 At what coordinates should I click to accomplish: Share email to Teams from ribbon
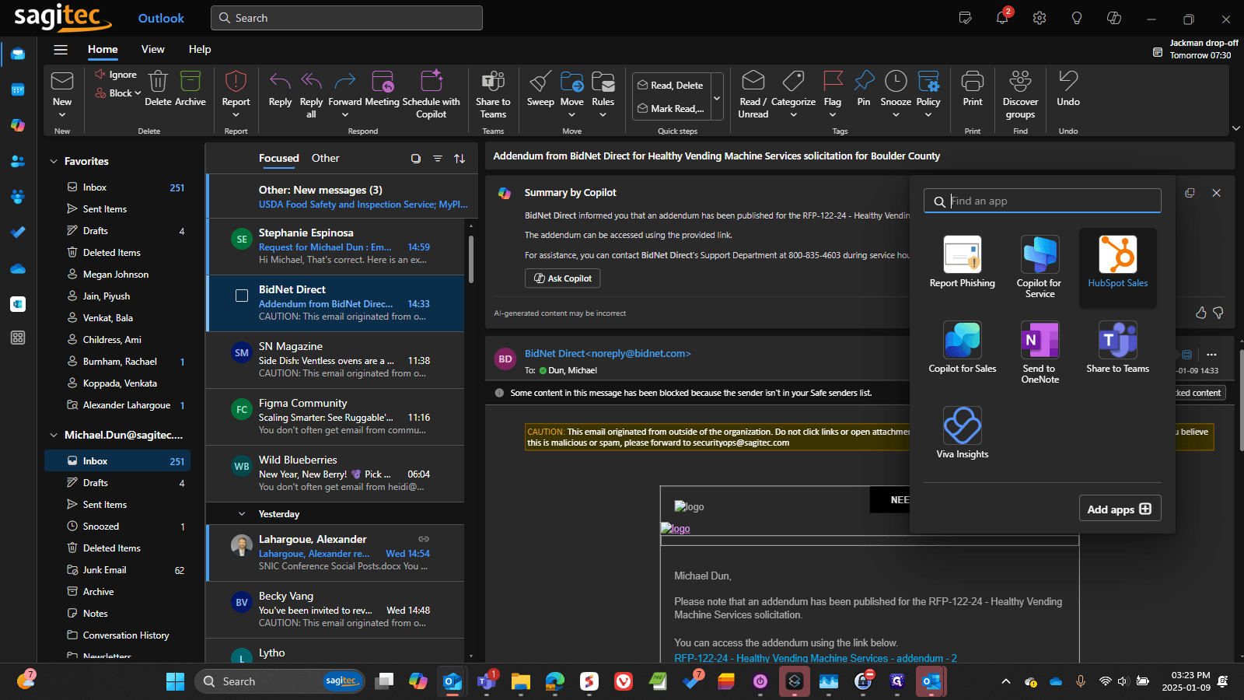click(x=493, y=94)
